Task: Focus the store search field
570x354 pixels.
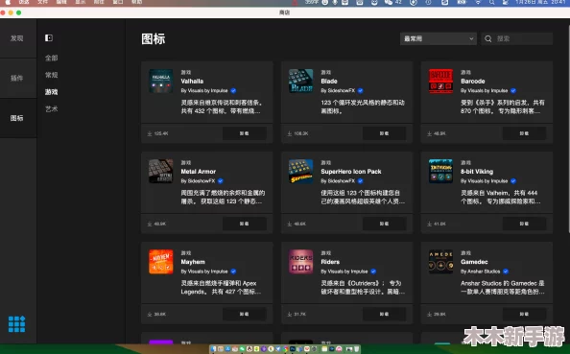Action: [517, 38]
